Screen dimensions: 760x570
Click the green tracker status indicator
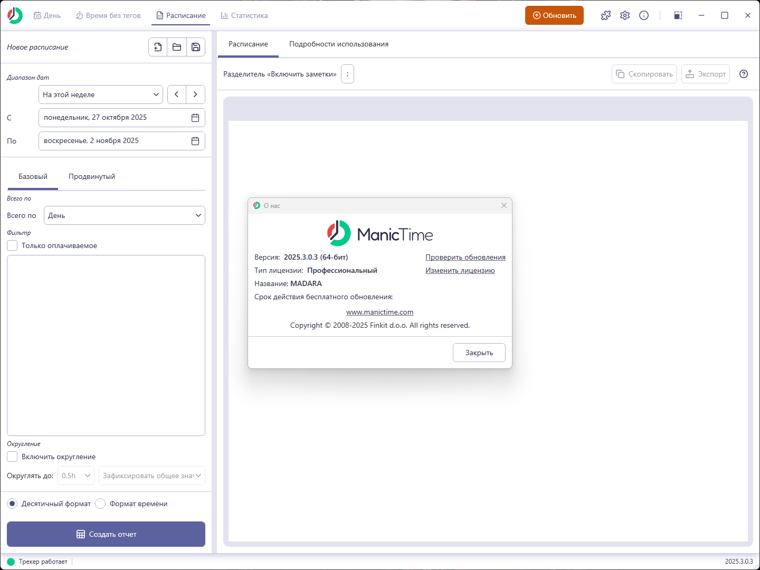(x=11, y=562)
